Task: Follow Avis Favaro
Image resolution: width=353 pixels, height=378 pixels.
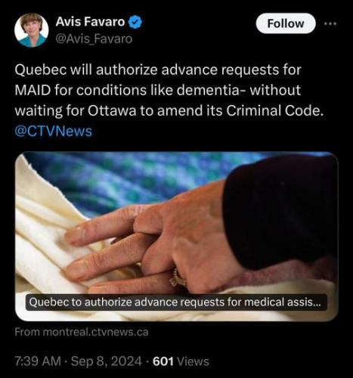Action: tap(286, 23)
